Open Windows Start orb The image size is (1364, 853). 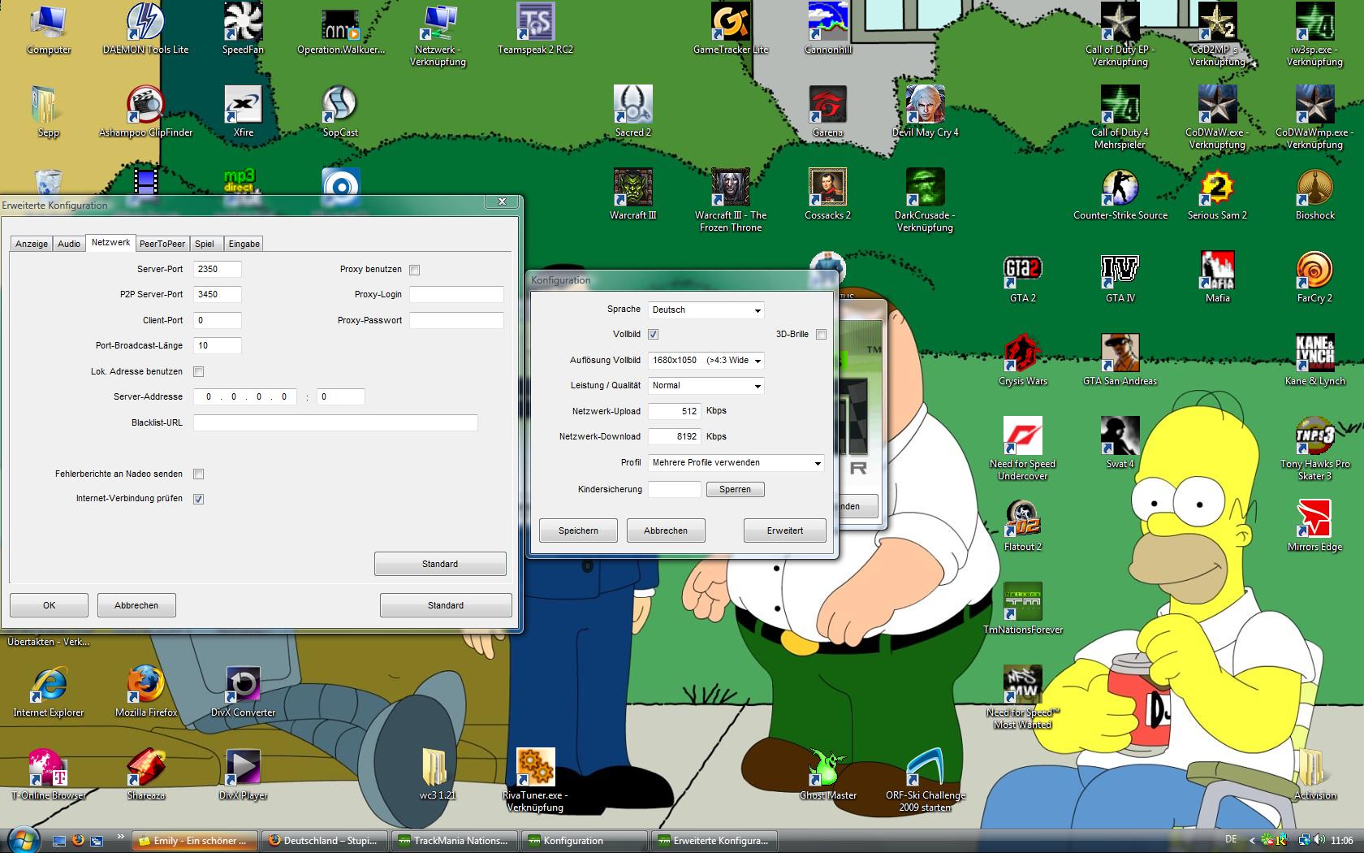tap(22, 839)
